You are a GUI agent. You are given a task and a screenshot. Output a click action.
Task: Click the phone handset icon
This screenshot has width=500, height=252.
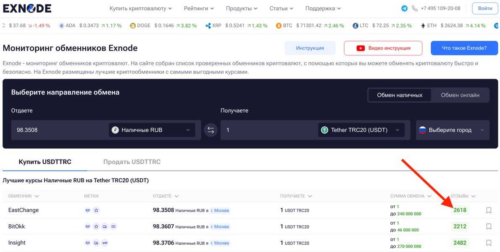tap(415, 8)
